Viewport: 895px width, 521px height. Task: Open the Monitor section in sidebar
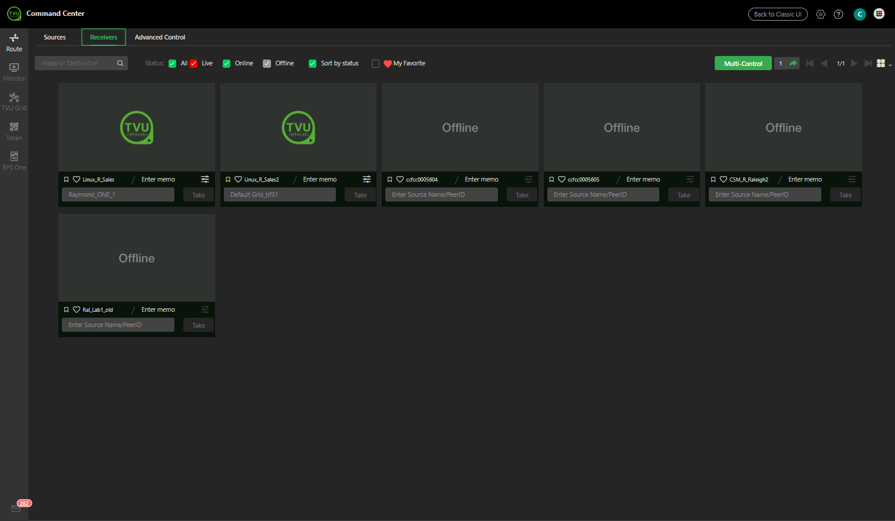pos(14,72)
